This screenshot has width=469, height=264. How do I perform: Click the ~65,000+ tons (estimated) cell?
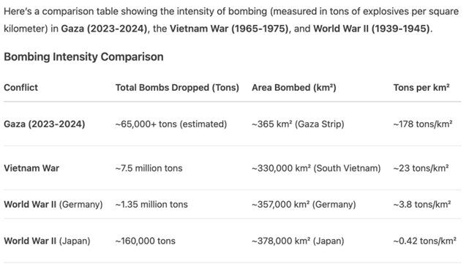(171, 124)
